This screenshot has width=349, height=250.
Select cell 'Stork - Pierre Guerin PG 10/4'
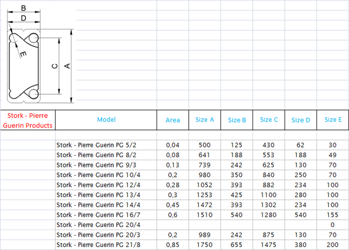(x=106, y=175)
